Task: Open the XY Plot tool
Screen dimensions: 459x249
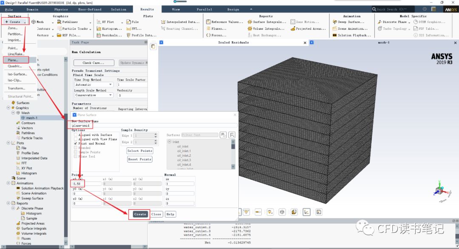Action: [105, 22]
